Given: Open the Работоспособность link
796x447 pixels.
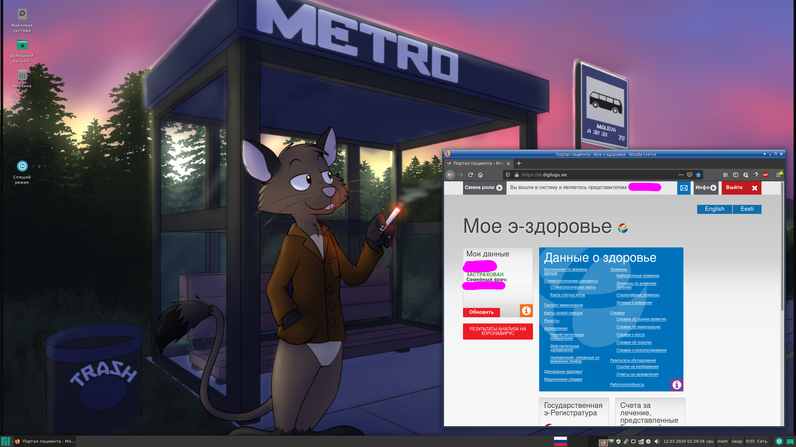Looking at the screenshot, I should (627, 385).
